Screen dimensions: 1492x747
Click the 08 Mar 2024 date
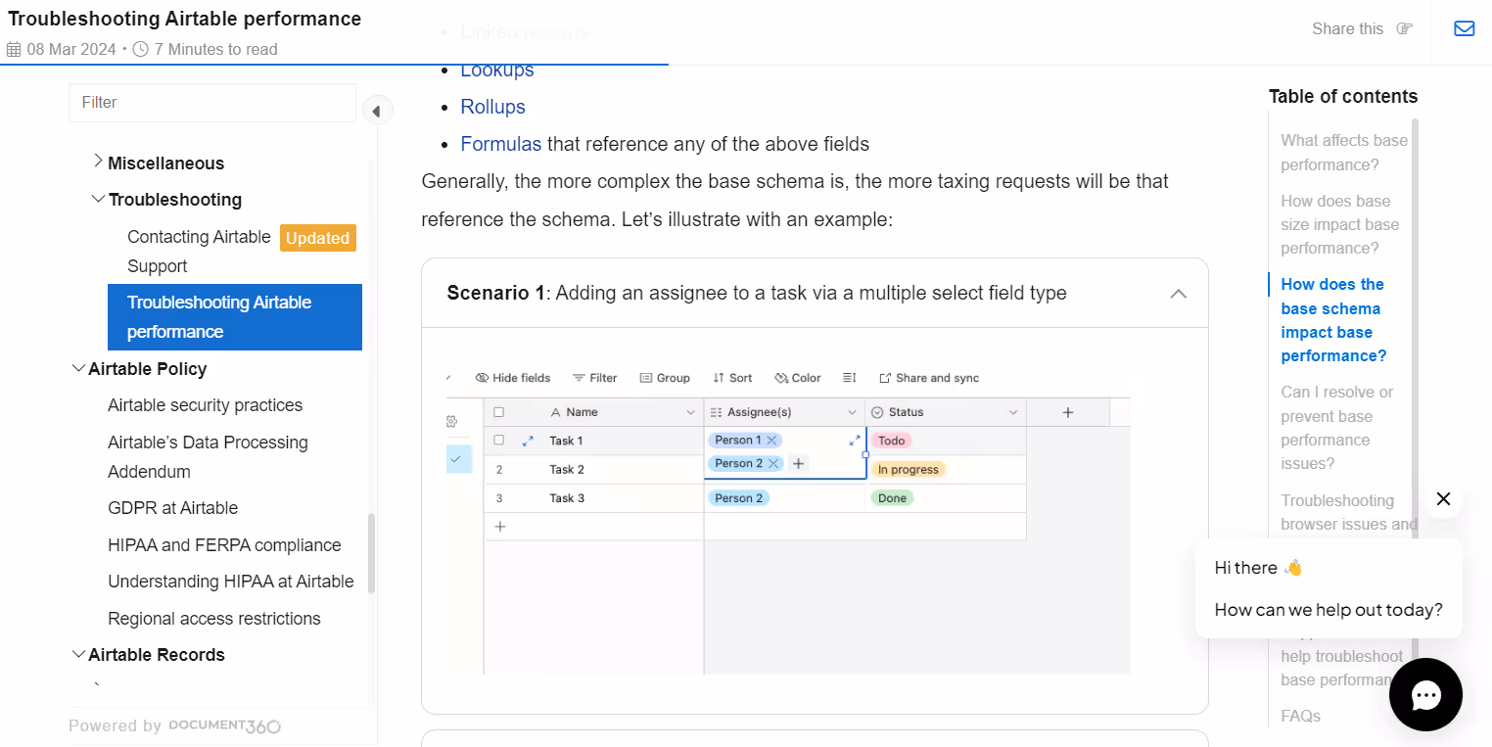(71, 49)
